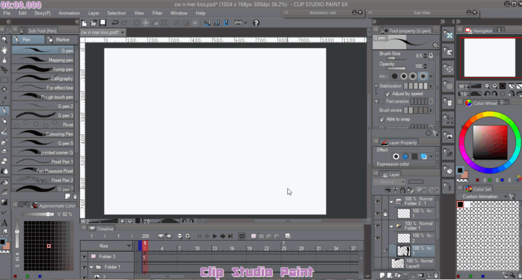Viewport: 522px width, 280px height.
Task: Enable Post correction checkbox
Action: tap(382, 101)
